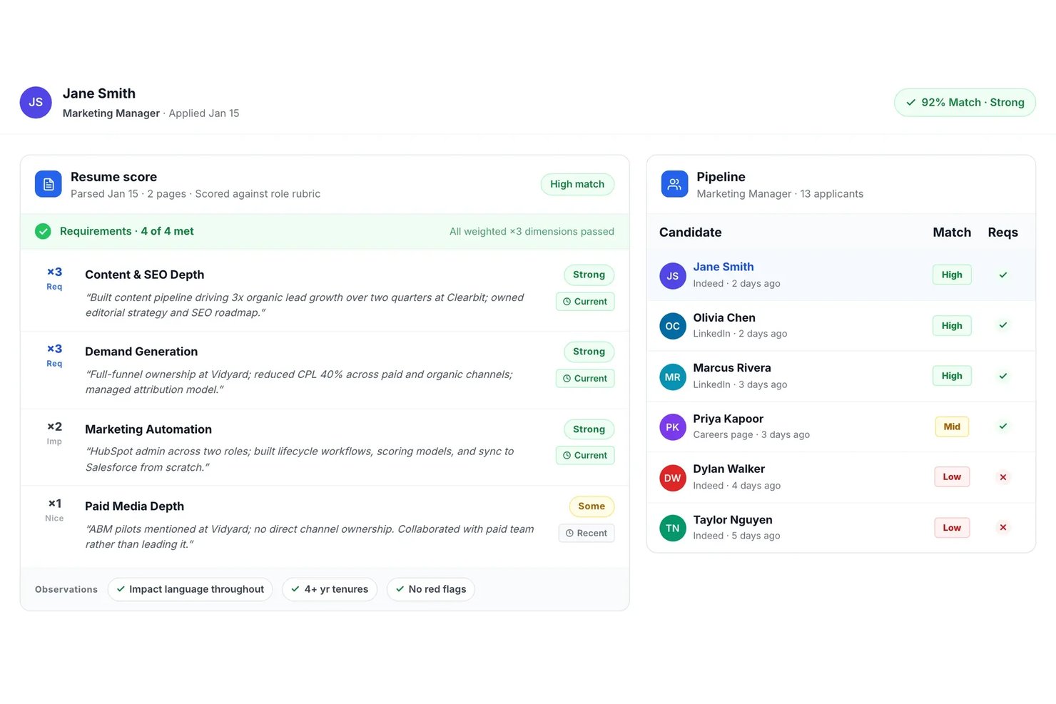Click the red X in Dylan Walker's row
Screen dimensions: 1056x704
[x=1002, y=477]
